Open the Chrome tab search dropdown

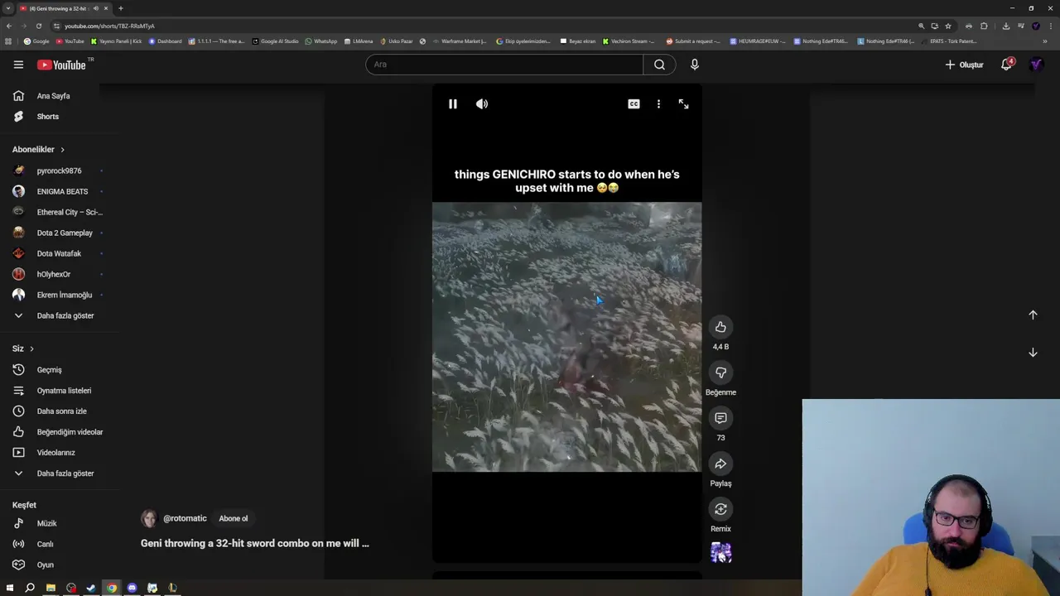click(x=8, y=8)
